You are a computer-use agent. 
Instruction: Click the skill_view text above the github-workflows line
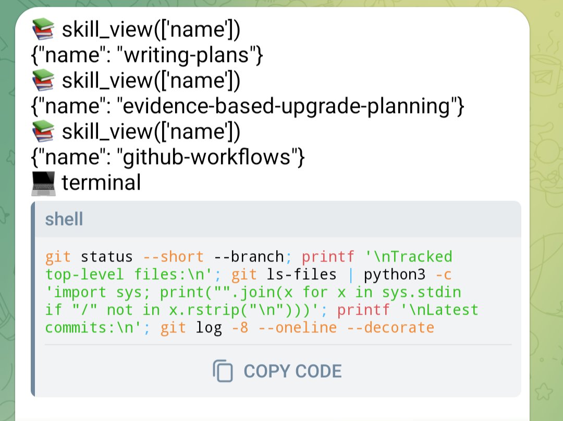click(x=151, y=131)
